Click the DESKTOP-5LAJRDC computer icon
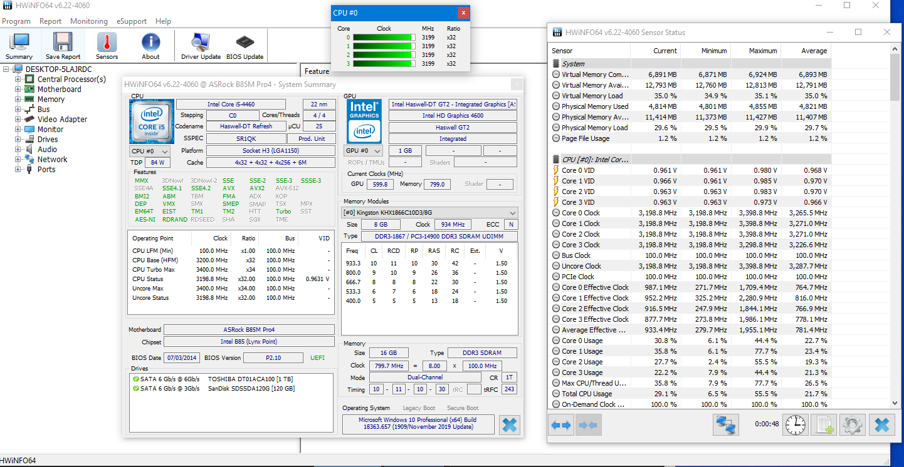 [18, 69]
